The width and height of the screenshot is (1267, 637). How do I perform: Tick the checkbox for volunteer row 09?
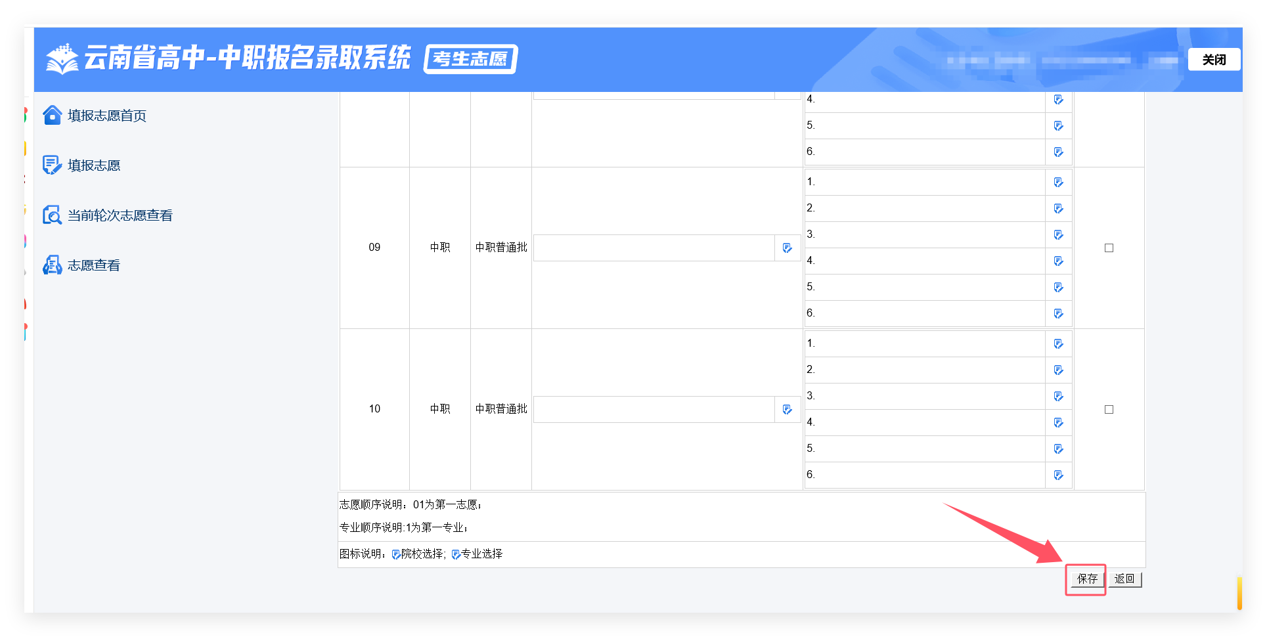click(1109, 248)
